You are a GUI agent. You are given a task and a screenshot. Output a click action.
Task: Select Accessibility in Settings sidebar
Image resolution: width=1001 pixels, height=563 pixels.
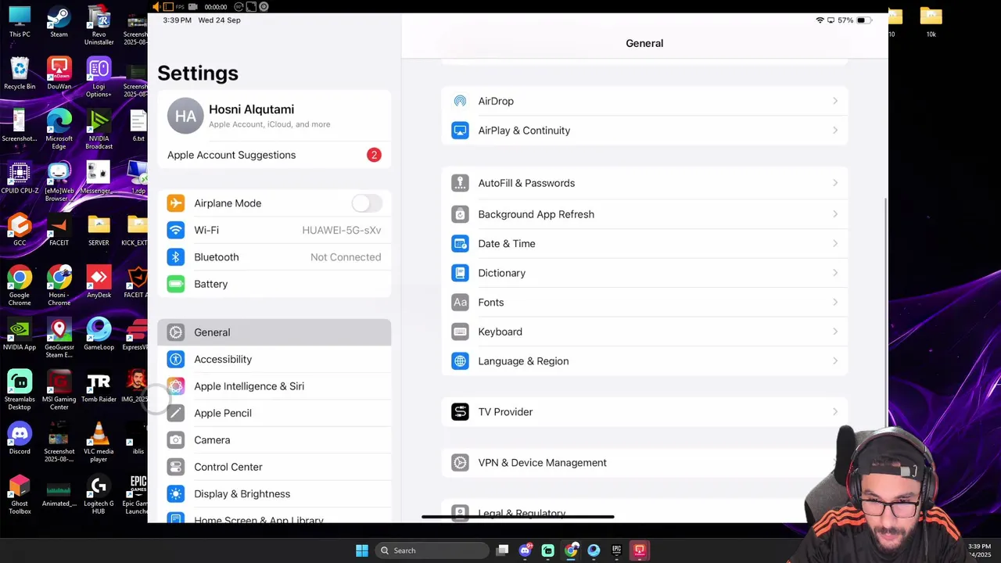point(274,360)
